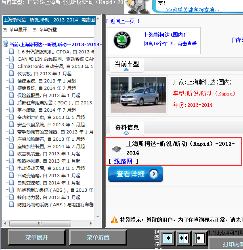Click the 查看详细 blue button
The width and height of the screenshot is (243, 250).
135,174
